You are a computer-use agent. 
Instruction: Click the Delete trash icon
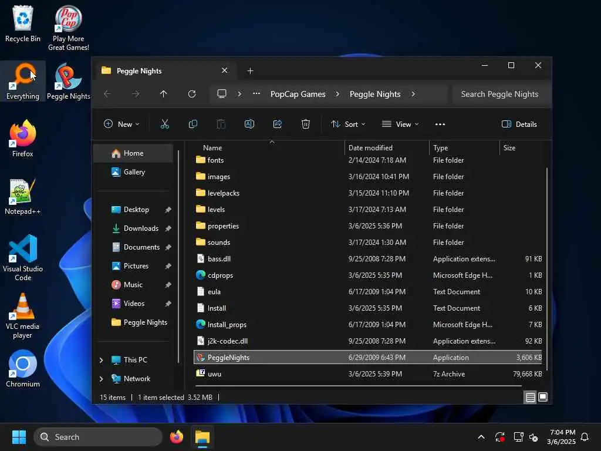click(x=305, y=124)
